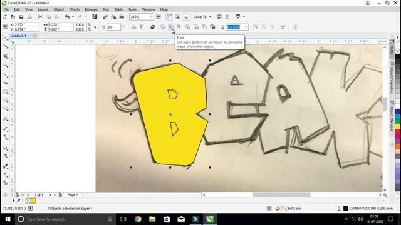Click the horizontal scrollbar thumb
Viewport: 401px width, 225px height.
281,195
